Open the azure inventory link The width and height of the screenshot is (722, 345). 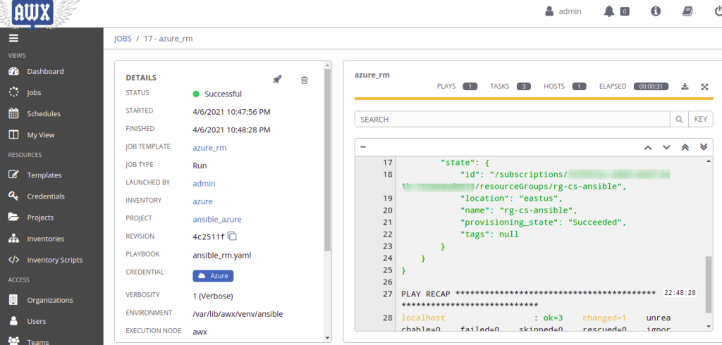coord(202,201)
